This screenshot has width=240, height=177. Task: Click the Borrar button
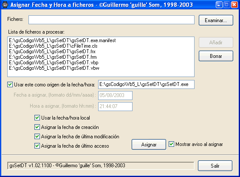(x=216, y=56)
